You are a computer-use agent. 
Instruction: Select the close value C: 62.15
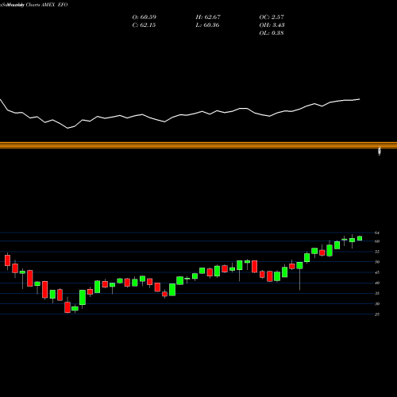(144, 25)
